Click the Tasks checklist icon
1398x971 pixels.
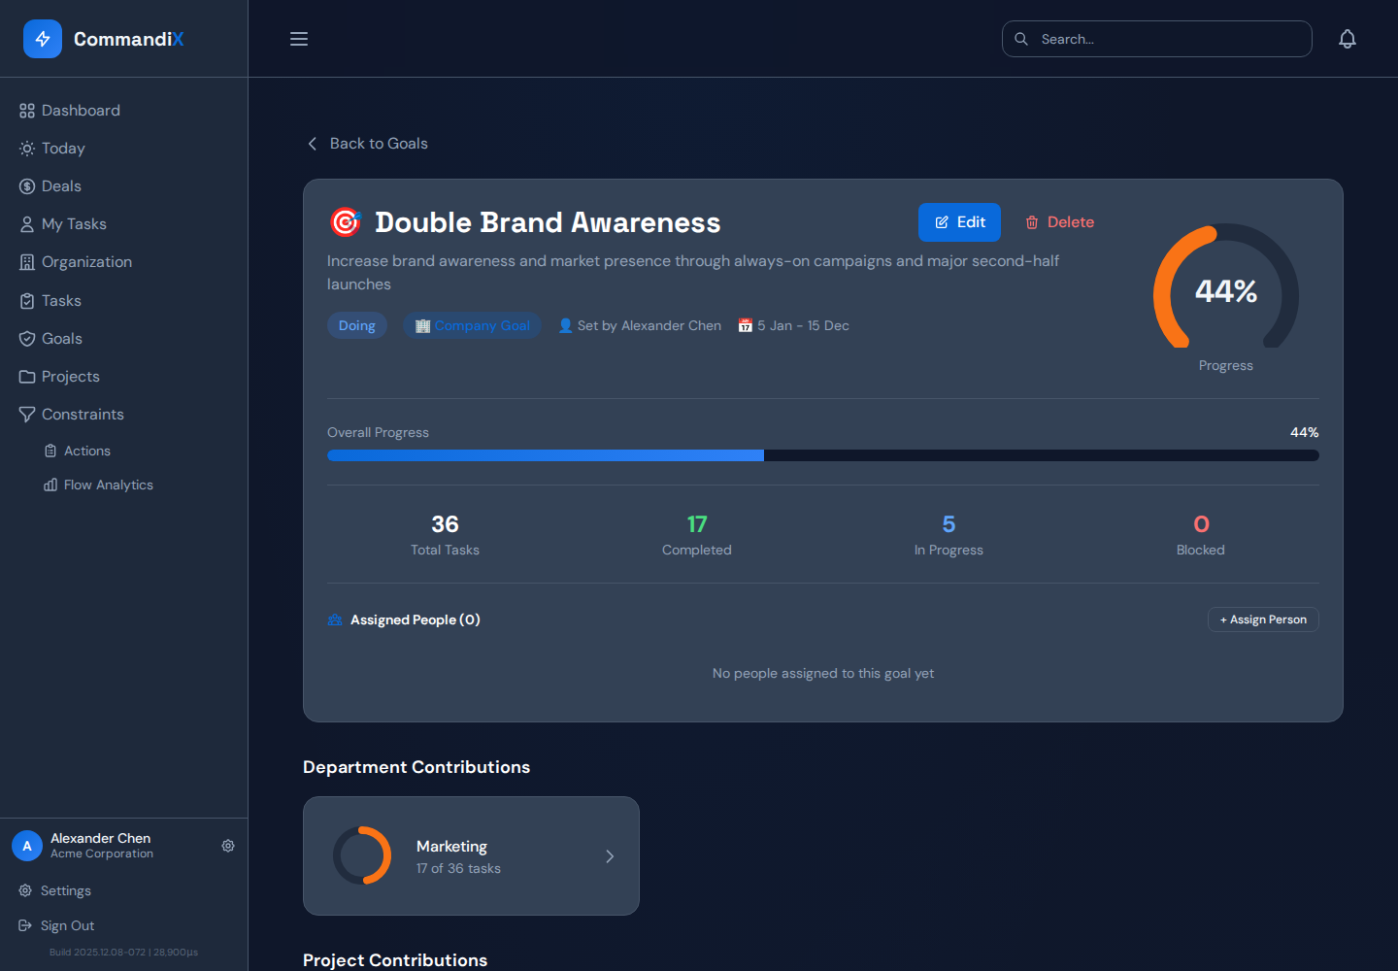[27, 301]
